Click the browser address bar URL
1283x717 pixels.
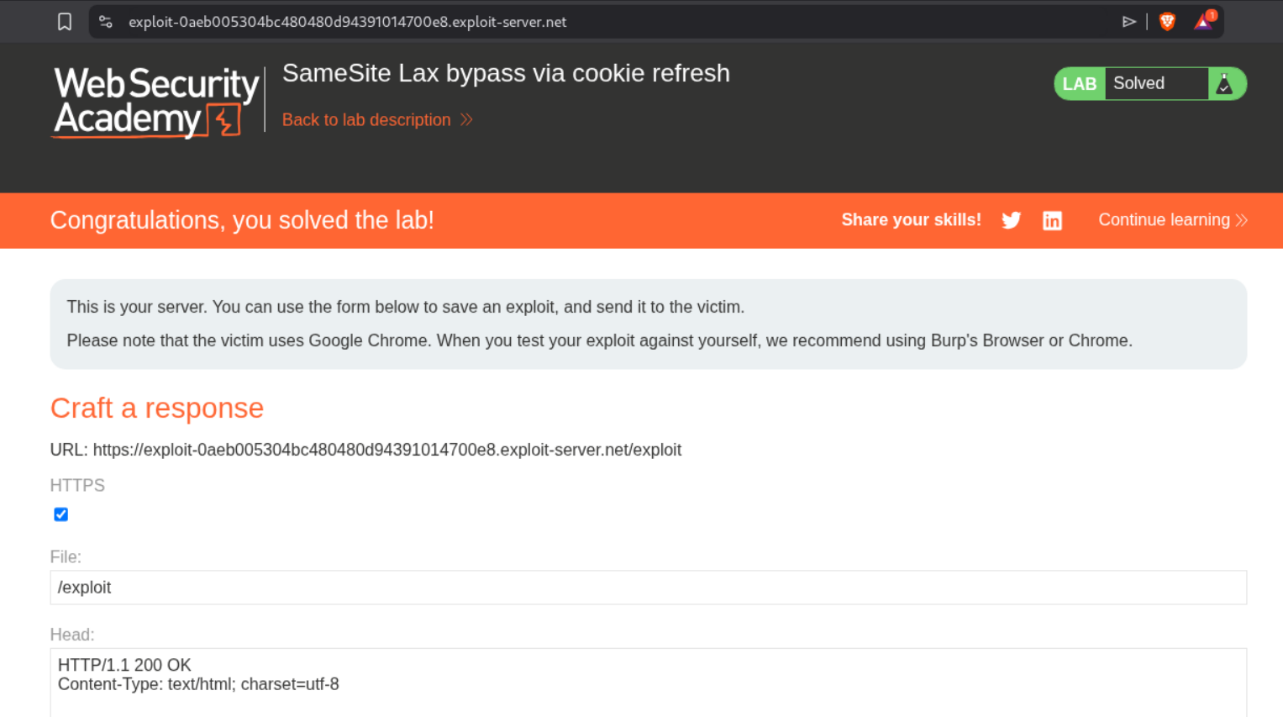point(347,22)
